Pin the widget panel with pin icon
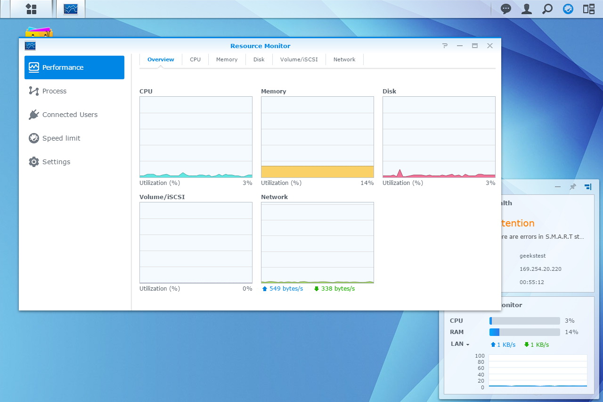603x402 pixels. 573,187
